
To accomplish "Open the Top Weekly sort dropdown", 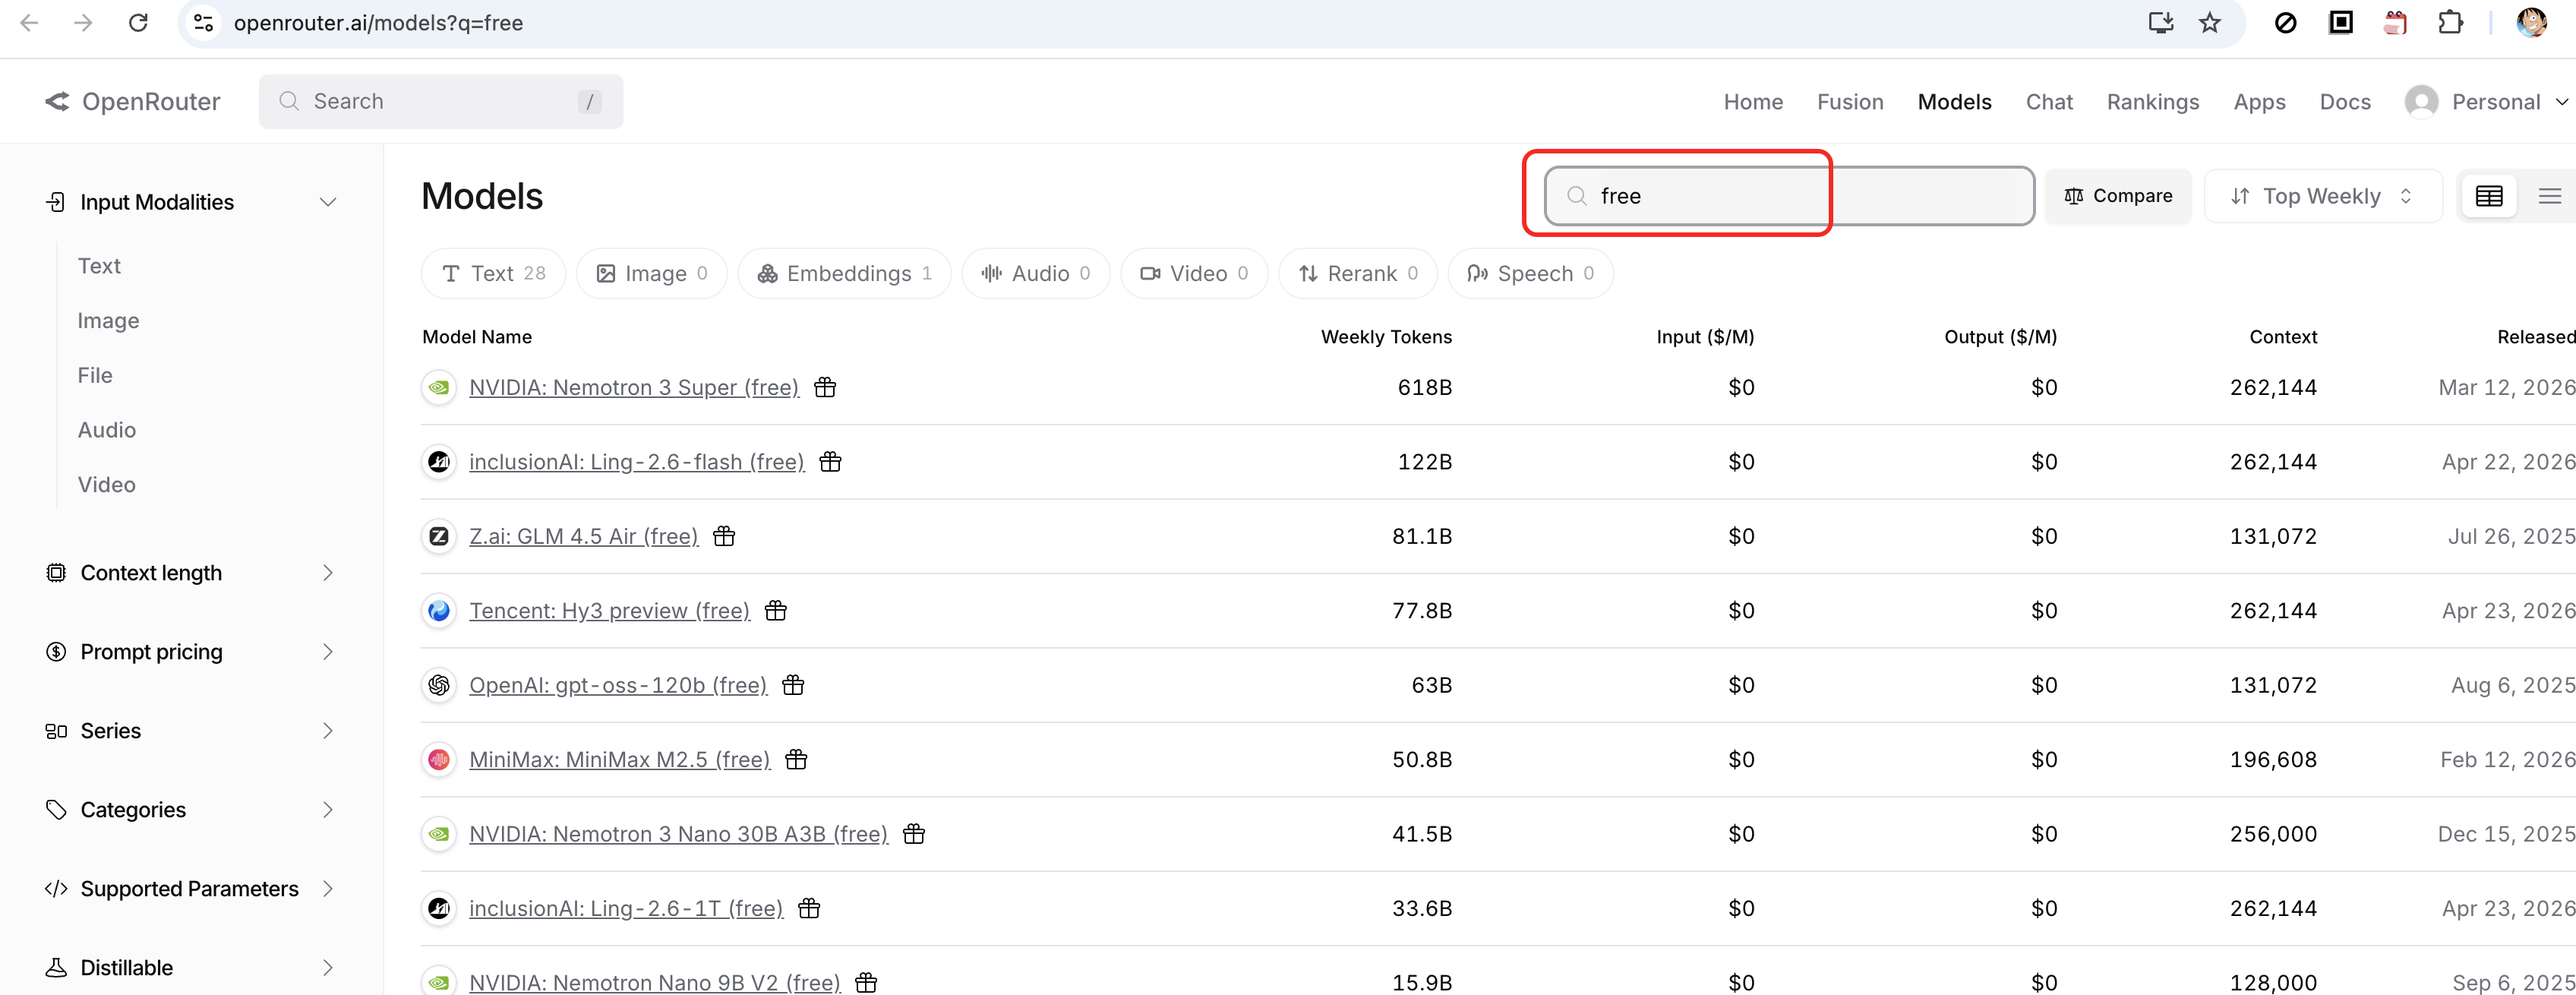I will [x=2322, y=196].
